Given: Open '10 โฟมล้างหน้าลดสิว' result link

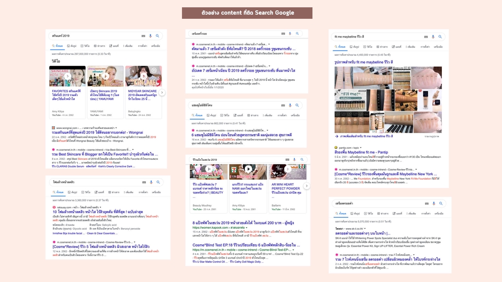Looking at the screenshot, I should point(98,211).
